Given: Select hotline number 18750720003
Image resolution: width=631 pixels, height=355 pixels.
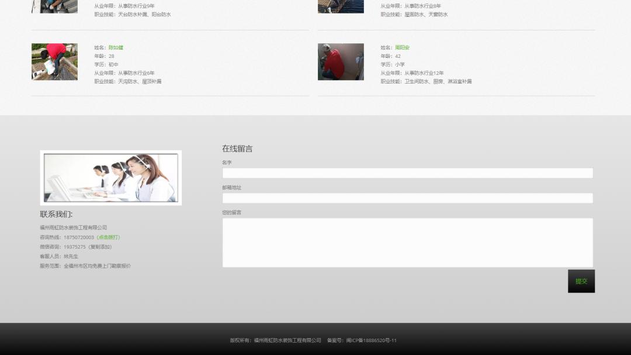Looking at the screenshot, I should tap(78, 237).
